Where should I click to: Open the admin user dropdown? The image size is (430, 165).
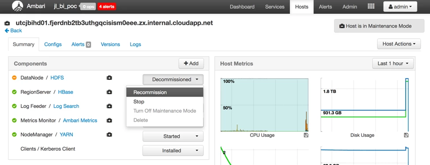(x=400, y=7)
